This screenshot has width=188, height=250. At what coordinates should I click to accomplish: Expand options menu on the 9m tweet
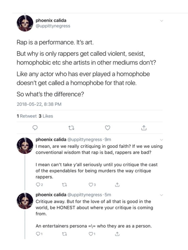click(162, 139)
